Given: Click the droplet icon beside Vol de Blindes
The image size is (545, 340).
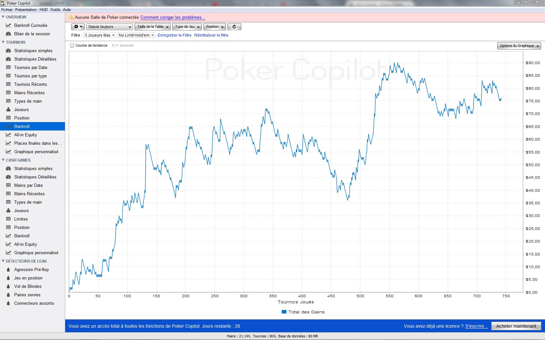Looking at the screenshot, I should [x=8, y=286].
